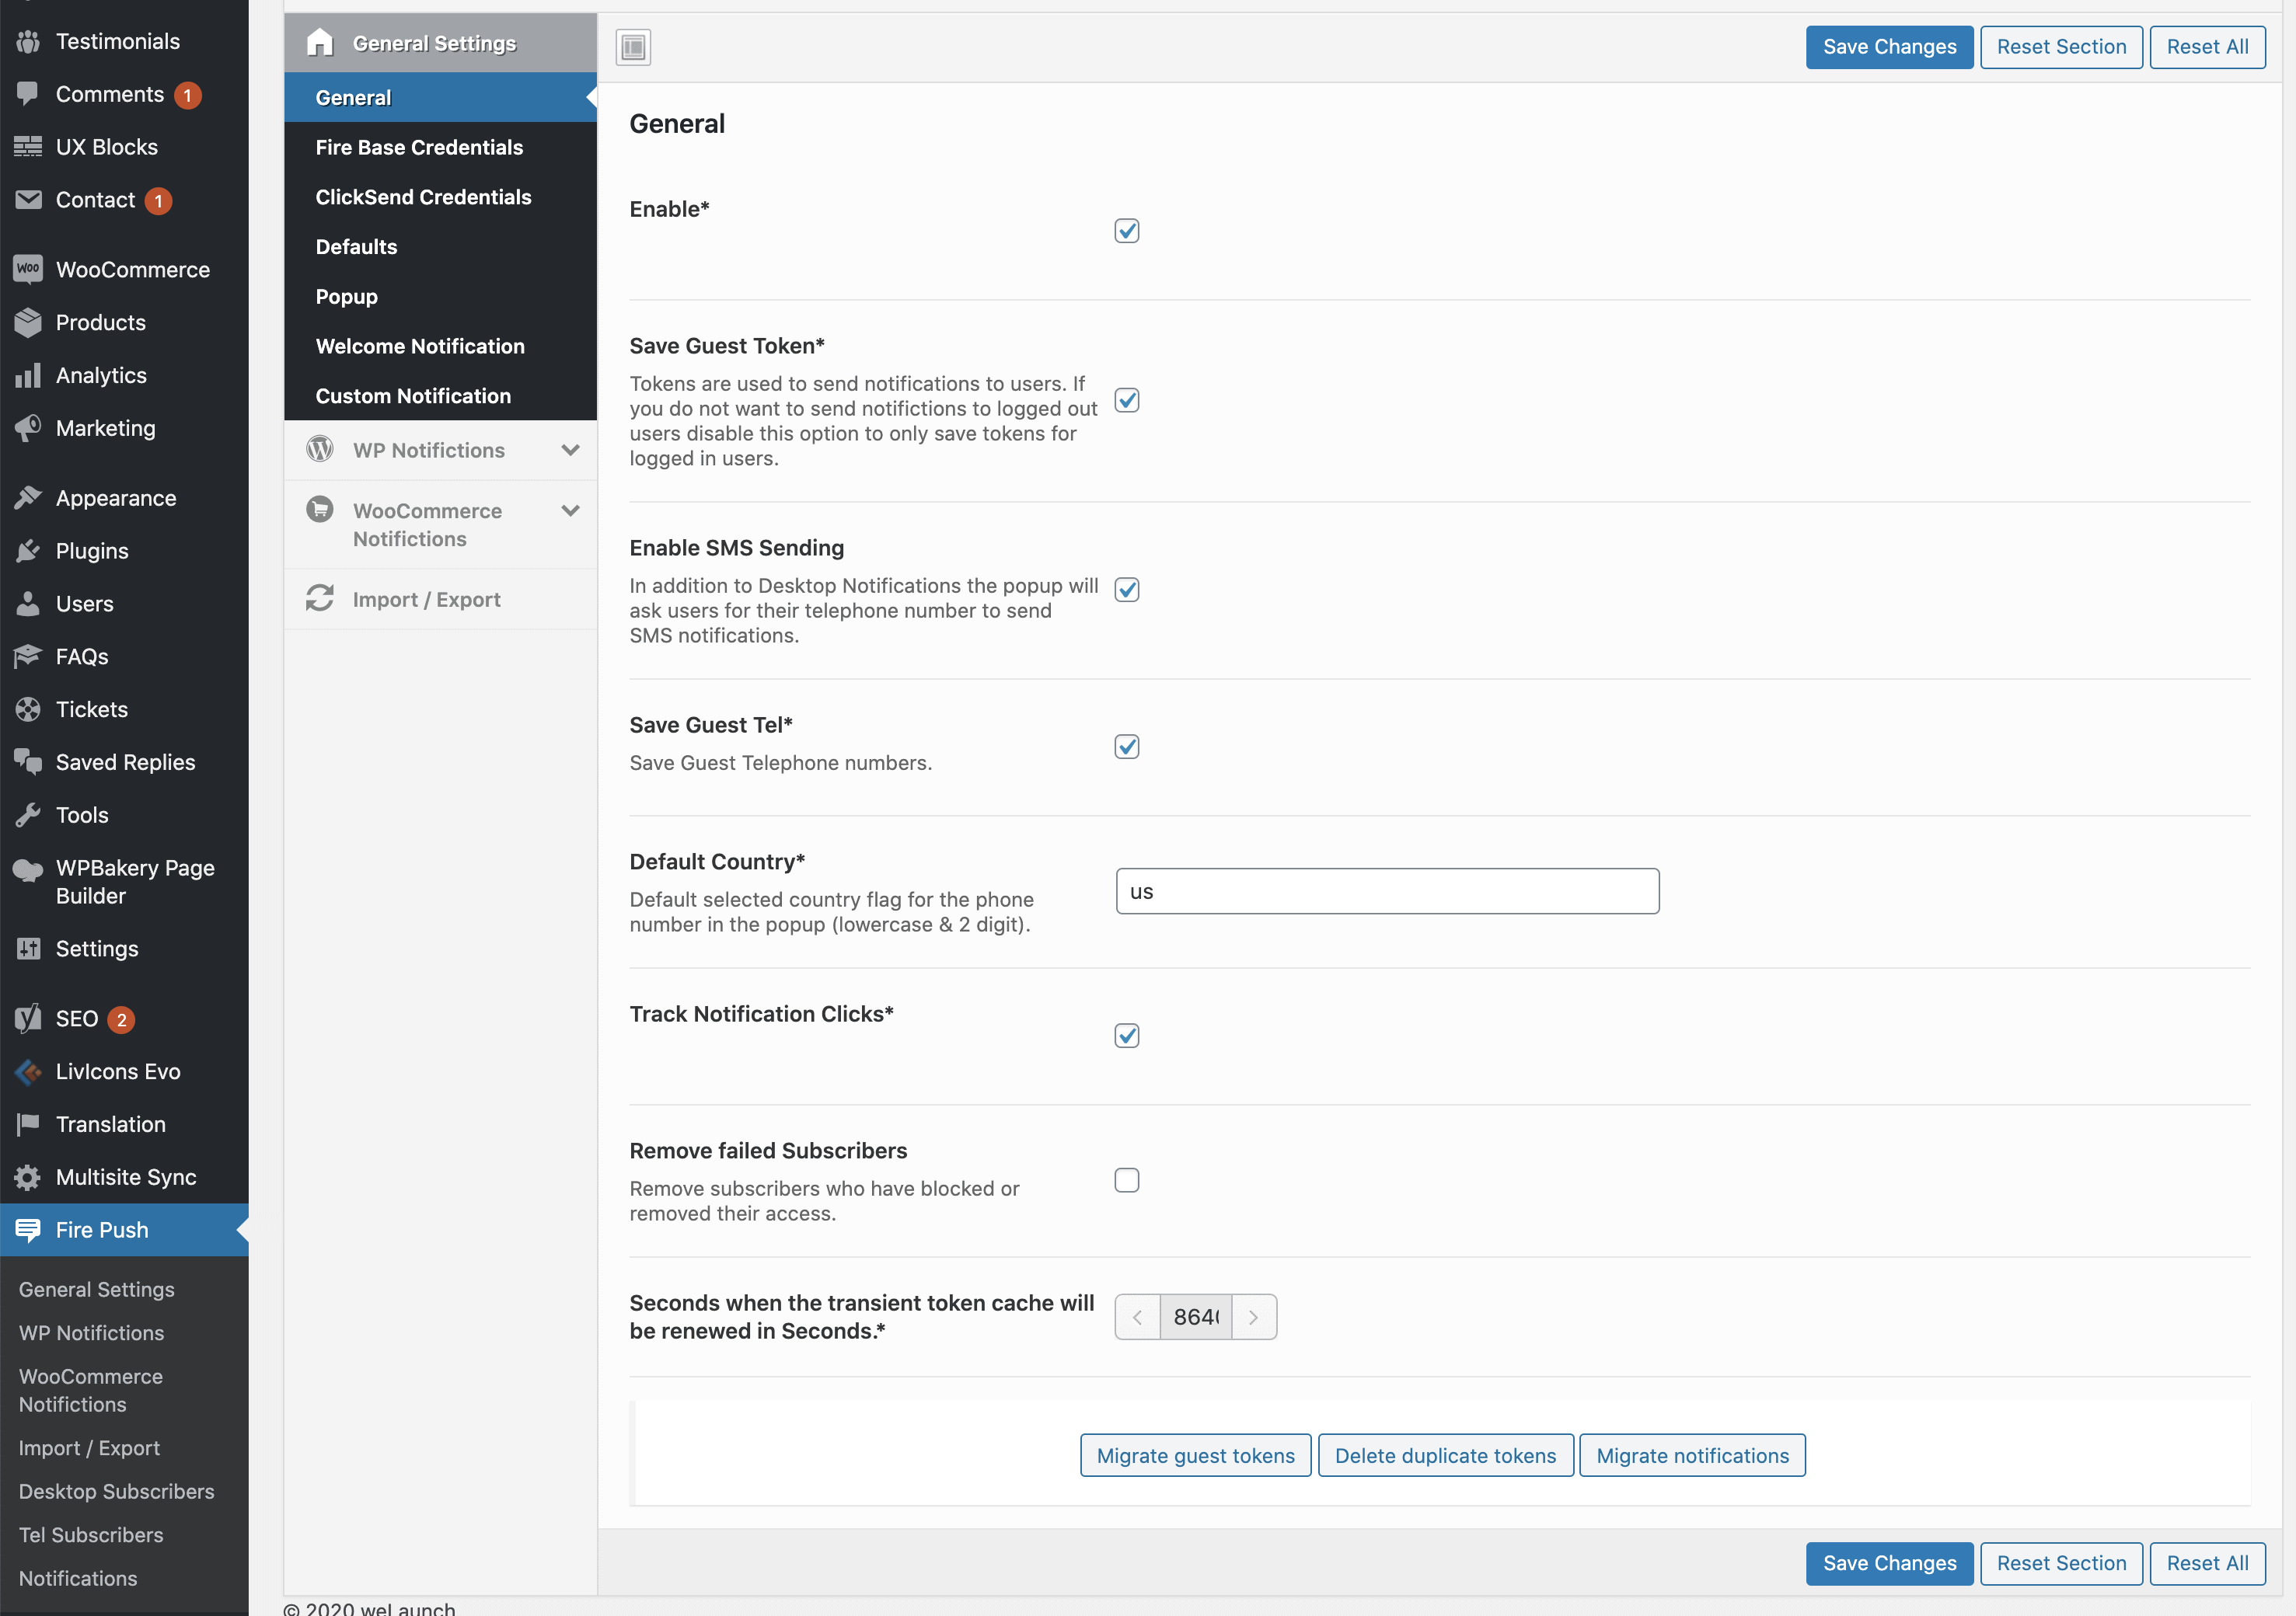Open Products from the sidebar icon

(x=27, y=322)
